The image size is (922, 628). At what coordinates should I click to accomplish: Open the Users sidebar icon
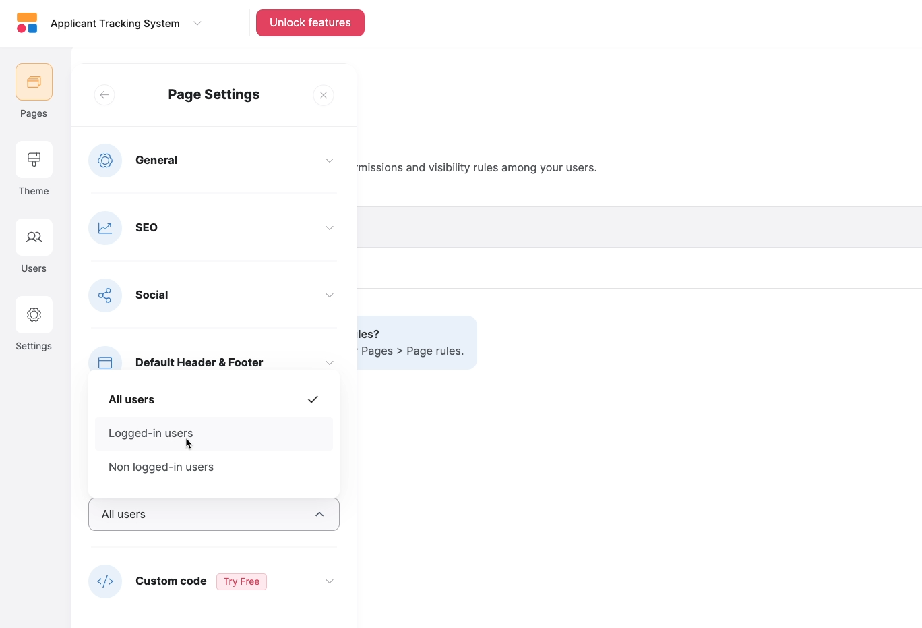[x=34, y=237]
